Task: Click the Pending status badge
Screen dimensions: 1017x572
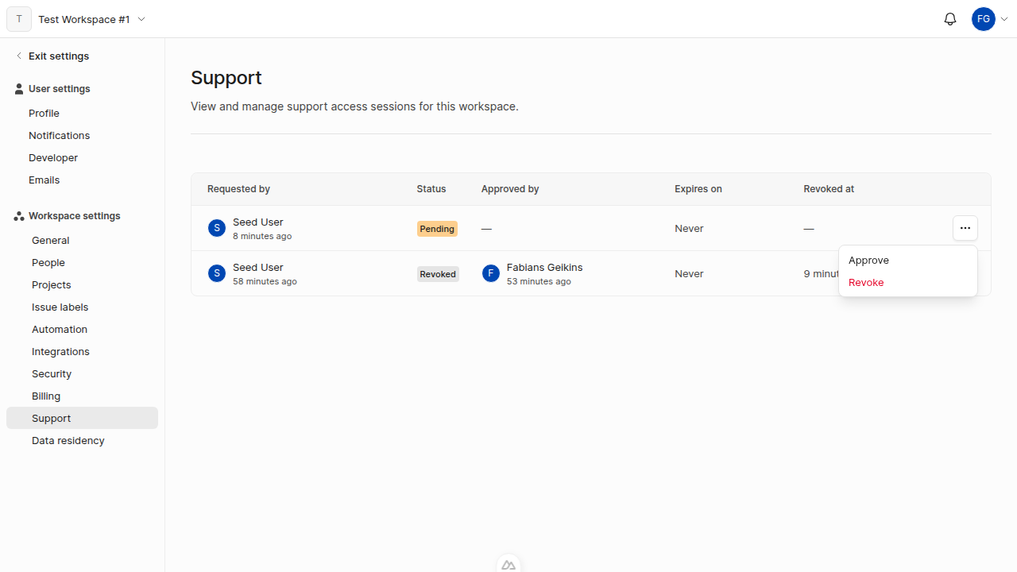Action: pos(436,228)
